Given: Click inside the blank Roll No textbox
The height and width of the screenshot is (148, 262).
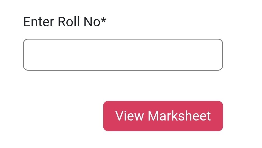Looking at the screenshot, I should point(123,55).
